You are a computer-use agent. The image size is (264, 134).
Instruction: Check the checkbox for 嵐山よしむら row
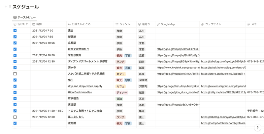[15, 117]
